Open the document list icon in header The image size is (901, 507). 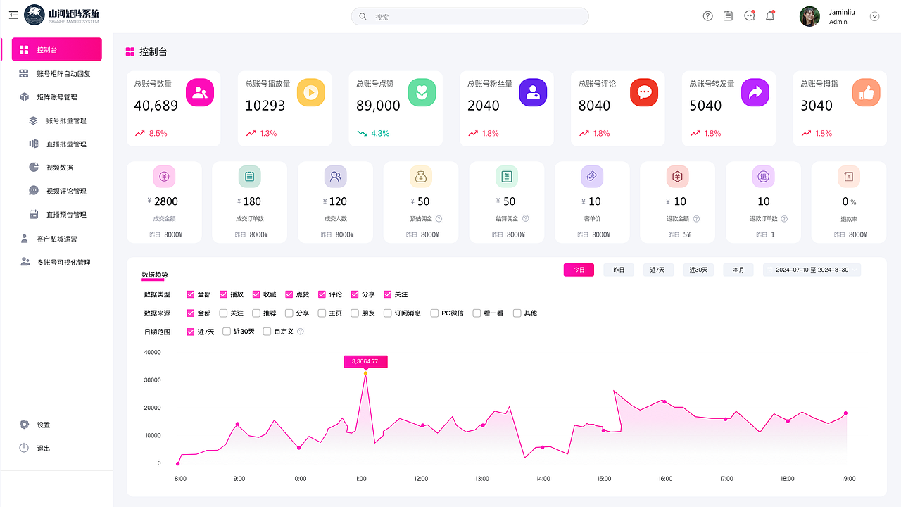(729, 16)
